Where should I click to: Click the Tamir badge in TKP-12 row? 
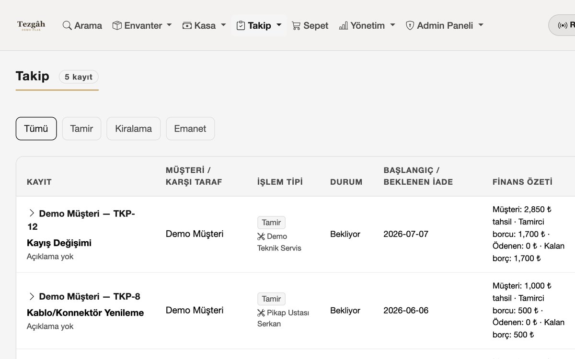[x=271, y=223]
